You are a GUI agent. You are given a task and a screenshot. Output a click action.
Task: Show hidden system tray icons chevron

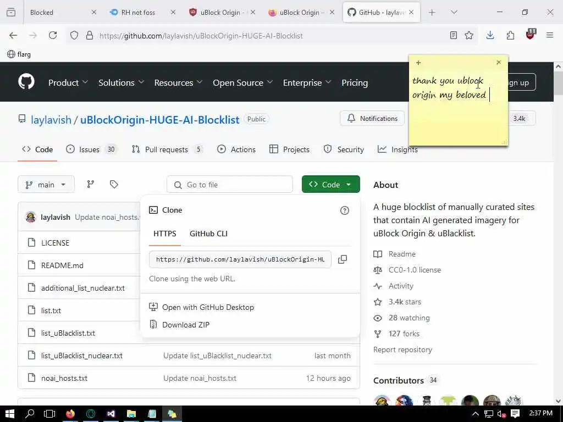coord(476,414)
